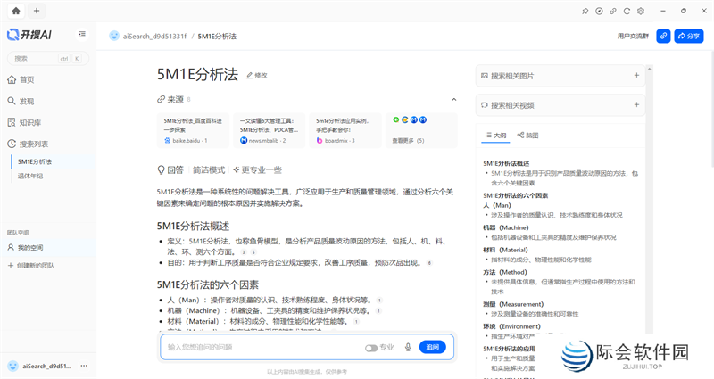Open account options menu next to aiSearch username
The width and height of the screenshot is (714, 379).
[x=83, y=366]
